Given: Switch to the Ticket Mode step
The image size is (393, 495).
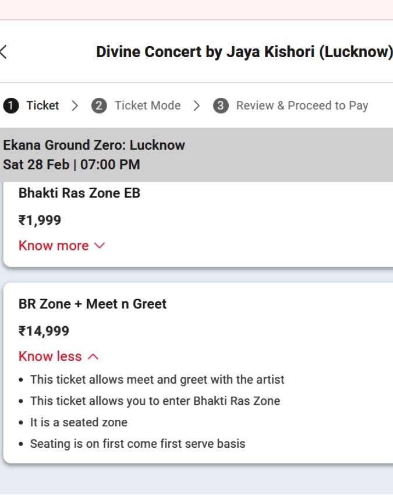Looking at the screenshot, I should (147, 105).
